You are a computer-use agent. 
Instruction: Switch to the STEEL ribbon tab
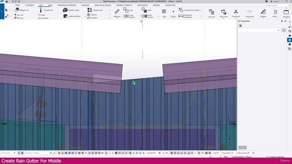point(17,5)
